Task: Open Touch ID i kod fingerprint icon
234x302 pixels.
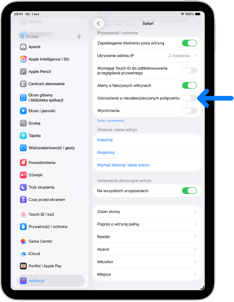Action: pyautogui.click(x=23, y=214)
